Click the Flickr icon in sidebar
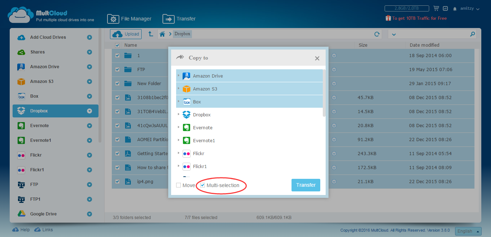The image size is (491, 237). click(x=21, y=155)
